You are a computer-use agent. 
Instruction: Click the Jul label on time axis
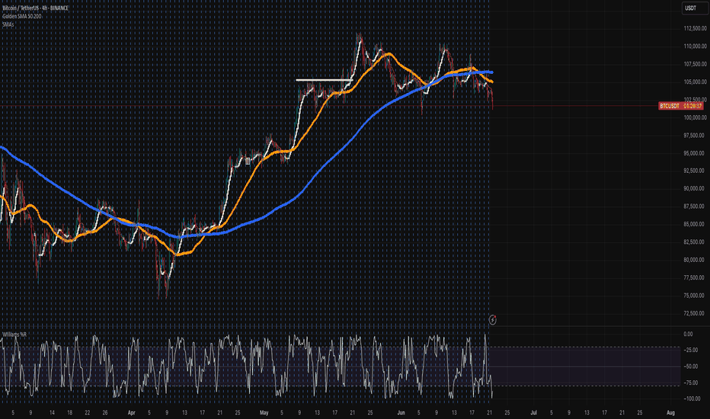pos(533,413)
